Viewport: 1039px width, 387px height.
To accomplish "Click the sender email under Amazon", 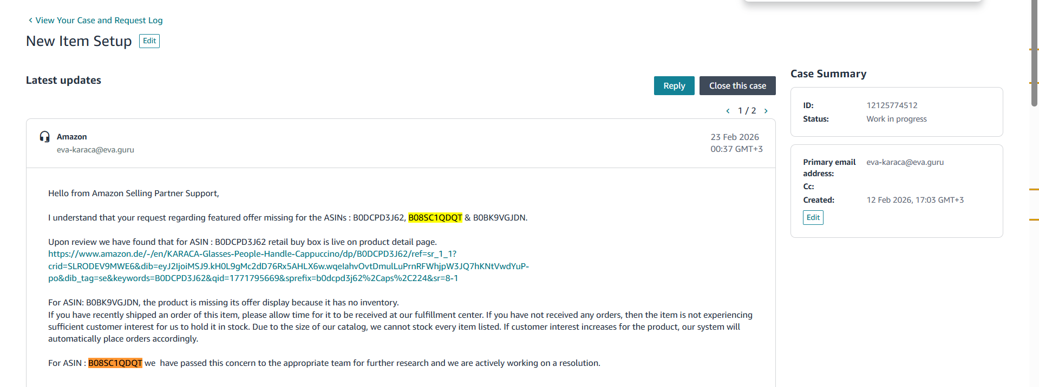I will coord(95,150).
